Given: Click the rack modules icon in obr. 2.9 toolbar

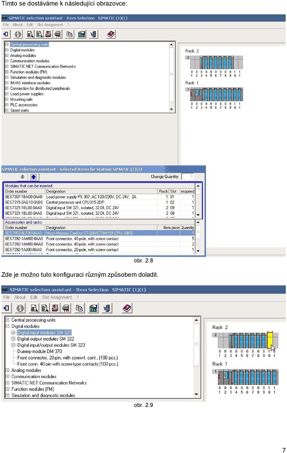Looking at the screenshot, I should [x=93, y=308].
